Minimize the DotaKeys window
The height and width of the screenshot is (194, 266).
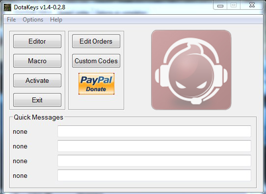pos(220,5)
